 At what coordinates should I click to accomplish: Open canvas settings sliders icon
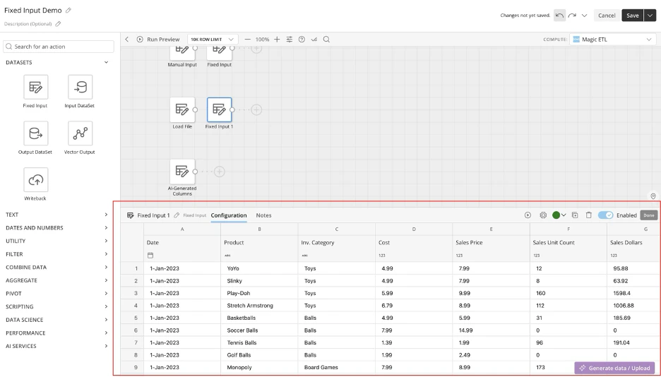pyautogui.click(x=290, y=39)
